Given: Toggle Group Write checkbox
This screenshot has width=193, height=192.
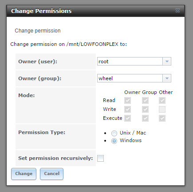Looking at the screenshot, I should 145,110.
